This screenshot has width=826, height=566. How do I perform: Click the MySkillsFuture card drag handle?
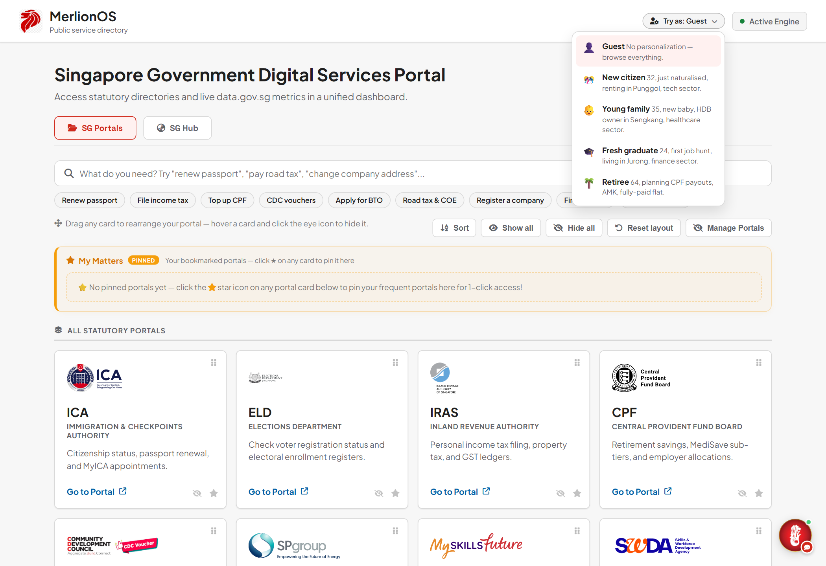(577, 531)
